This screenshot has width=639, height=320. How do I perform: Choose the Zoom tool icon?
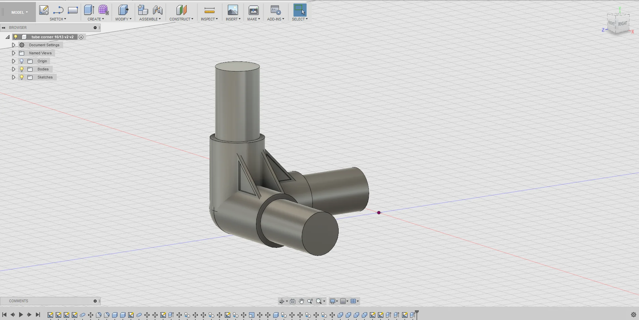point(310,301)
